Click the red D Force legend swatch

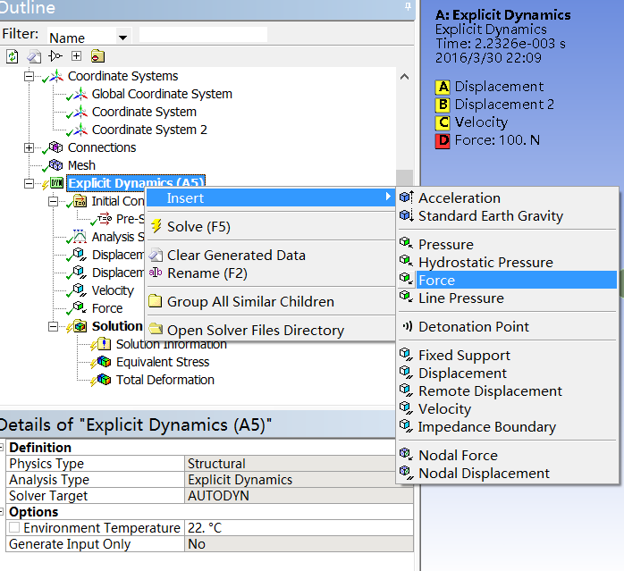[x=443, y=140]
